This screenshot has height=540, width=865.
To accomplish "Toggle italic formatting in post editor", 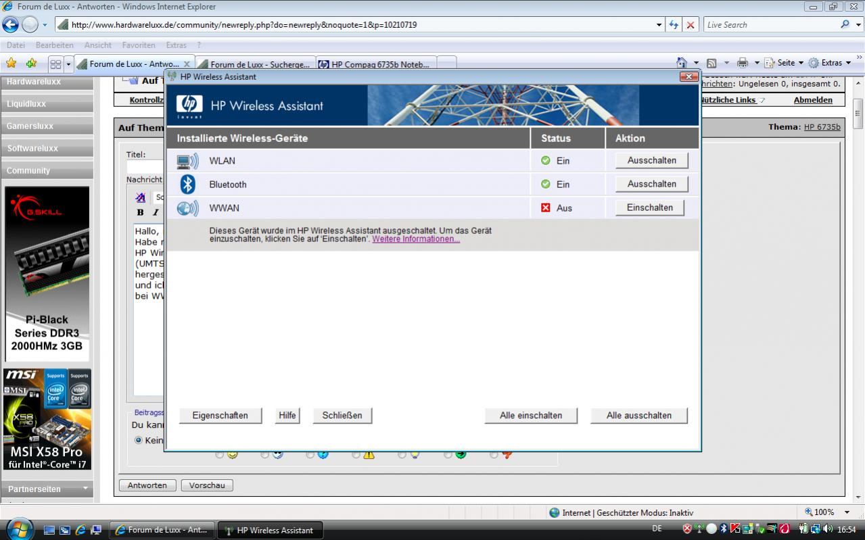I will pos(155,212).
